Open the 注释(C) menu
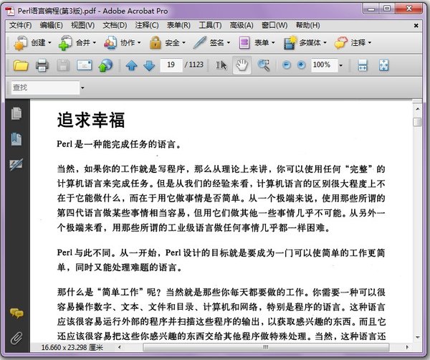This screenshot has height=360, width=430. tap(147, 25)
